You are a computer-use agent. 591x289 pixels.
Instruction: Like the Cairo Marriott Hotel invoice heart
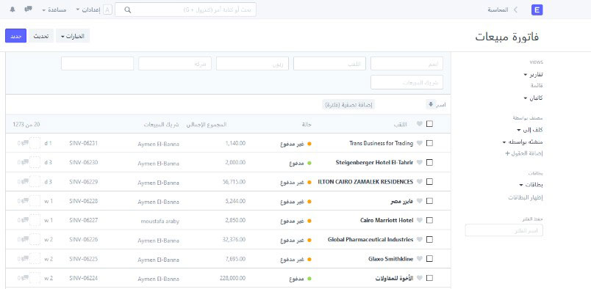coord(420,220)
